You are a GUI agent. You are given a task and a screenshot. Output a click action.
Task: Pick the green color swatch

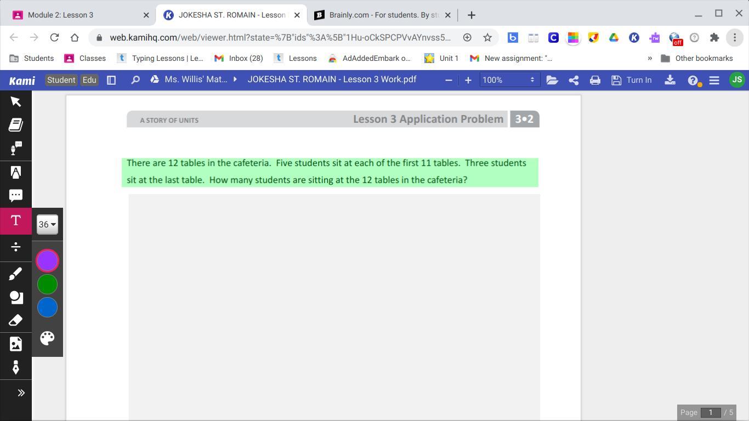coord(47,284)
